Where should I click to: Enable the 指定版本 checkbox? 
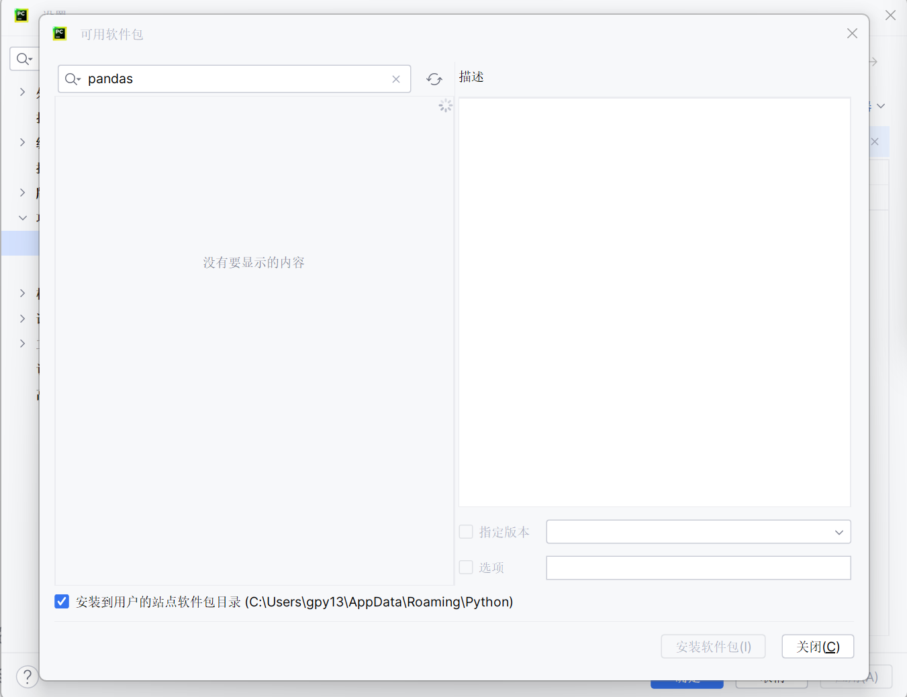tap(466, 531)
